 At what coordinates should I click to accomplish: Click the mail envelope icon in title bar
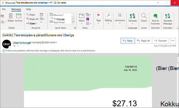click(x=3, y=3)
